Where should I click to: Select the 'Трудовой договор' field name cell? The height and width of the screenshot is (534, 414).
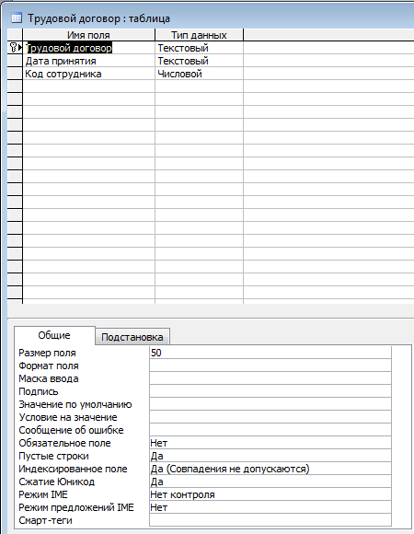click(89, 48)
